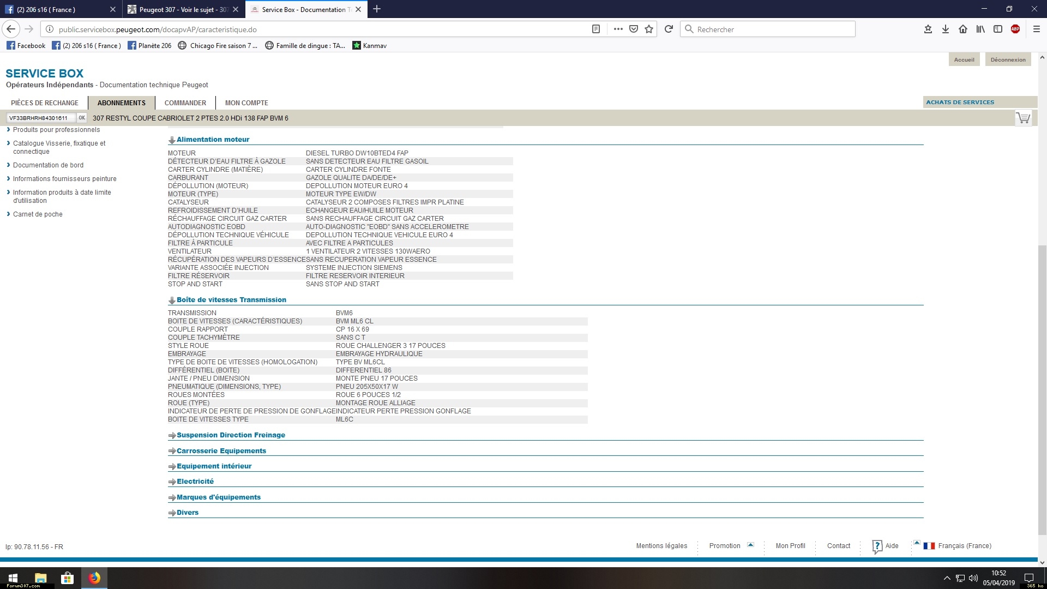Open the Firefox downloads arrow
Screen dimensions: 1047x589
click(946, 29)
